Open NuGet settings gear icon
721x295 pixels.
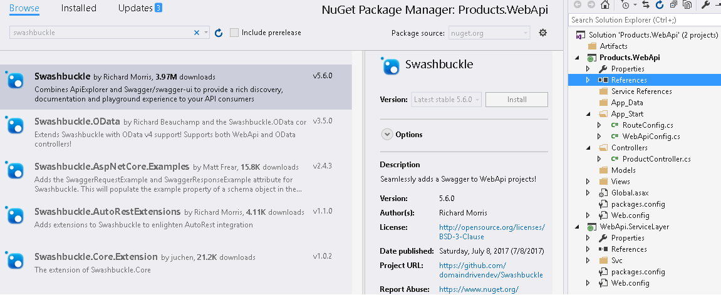pyautogui.click(x=543, y=33)
